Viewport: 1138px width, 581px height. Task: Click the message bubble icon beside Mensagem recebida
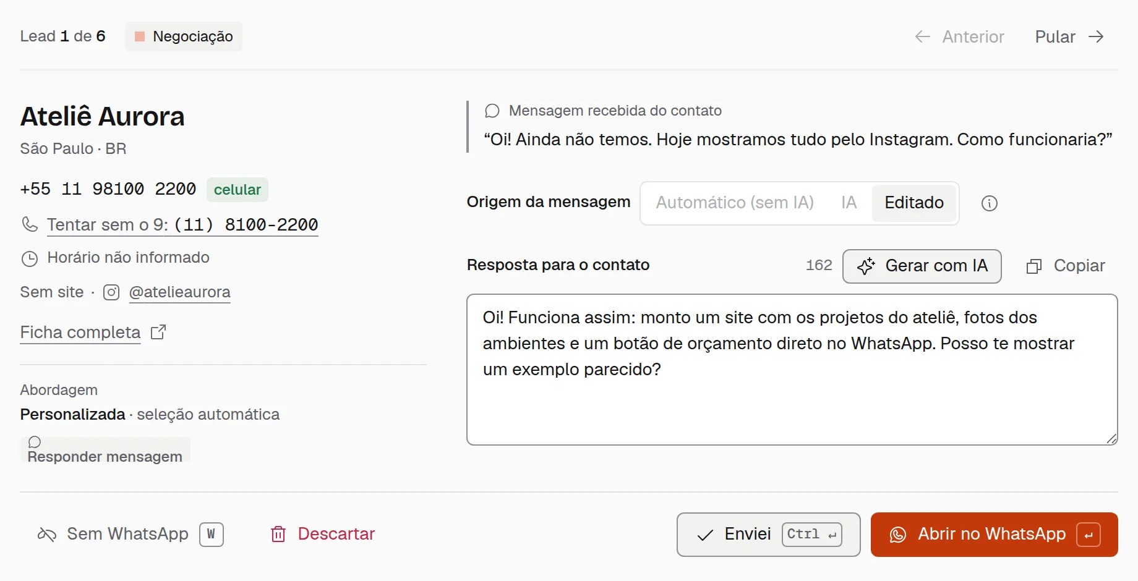coord(492,111)
